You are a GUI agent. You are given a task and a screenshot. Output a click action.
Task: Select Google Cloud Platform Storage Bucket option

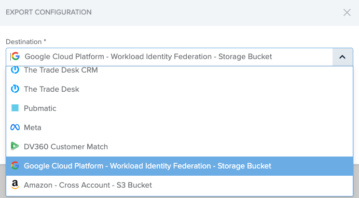coord(179,166)
